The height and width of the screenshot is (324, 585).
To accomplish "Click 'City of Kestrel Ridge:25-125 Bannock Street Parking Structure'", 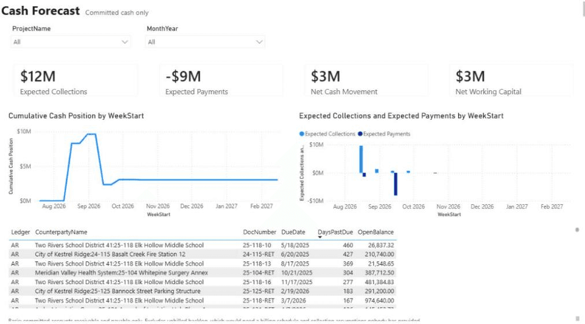I will tap(118, 291).
